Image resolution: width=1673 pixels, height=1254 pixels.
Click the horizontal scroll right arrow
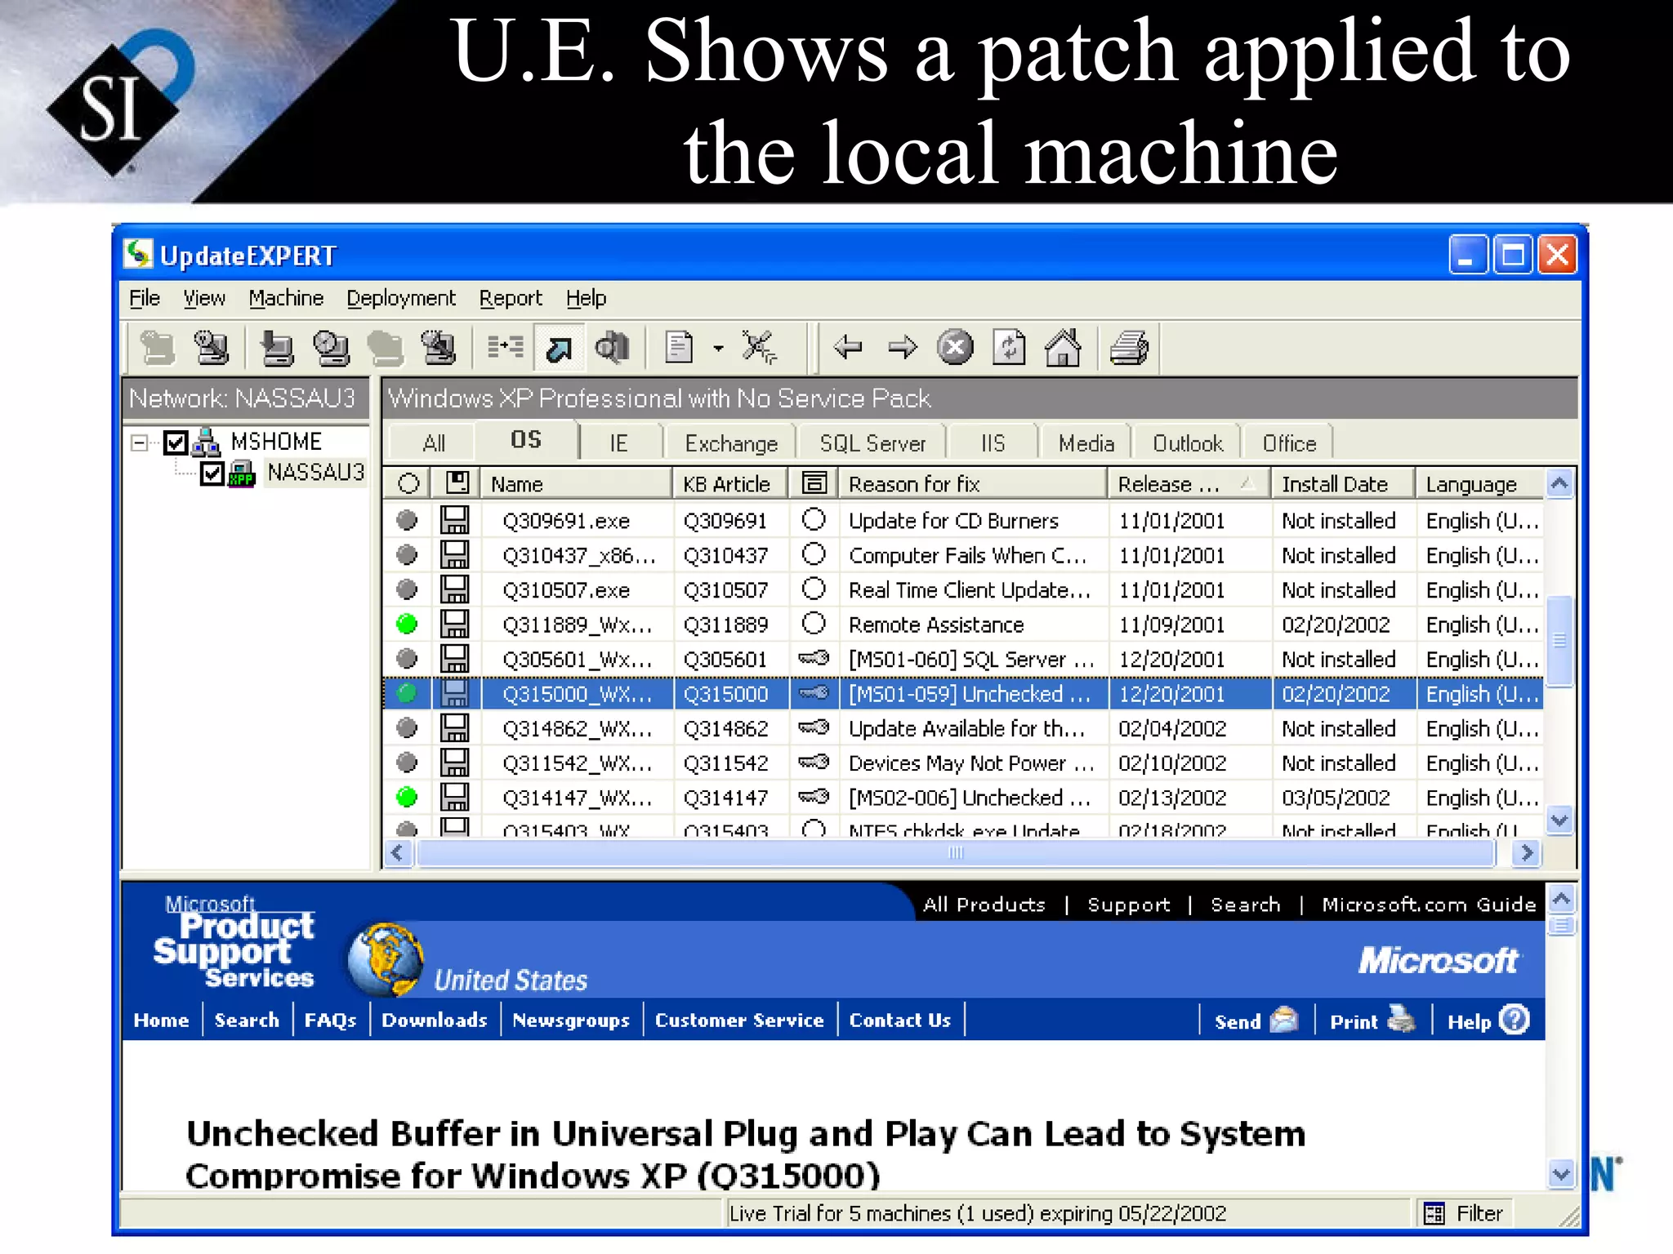(1525, 853)
